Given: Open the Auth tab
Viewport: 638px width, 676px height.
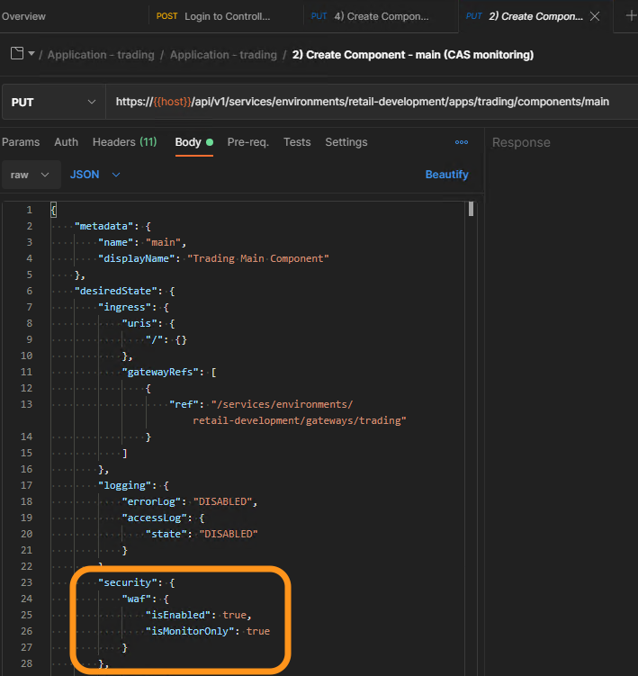Looking at the screenshot, I should pos(67,142).
